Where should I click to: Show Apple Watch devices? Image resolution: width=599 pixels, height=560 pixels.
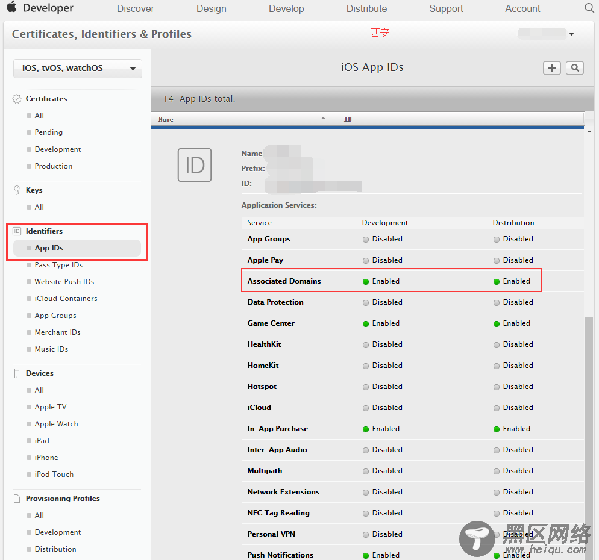[x=56, y=424]
